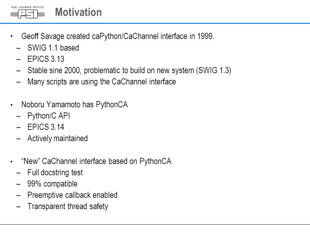This screenshot has height=232, width=310.
Task: Select the Motivation slide title
Action: pyautogui.click(x=78, y=12)
